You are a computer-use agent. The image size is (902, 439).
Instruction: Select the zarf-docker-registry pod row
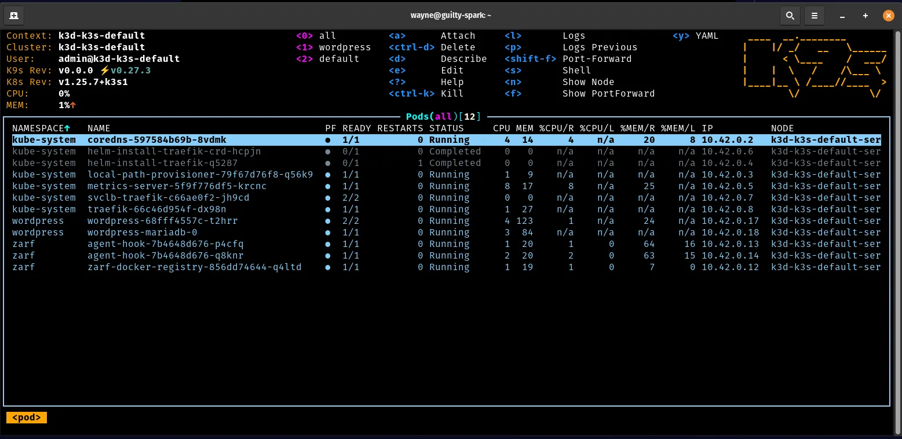click(194, 267)
